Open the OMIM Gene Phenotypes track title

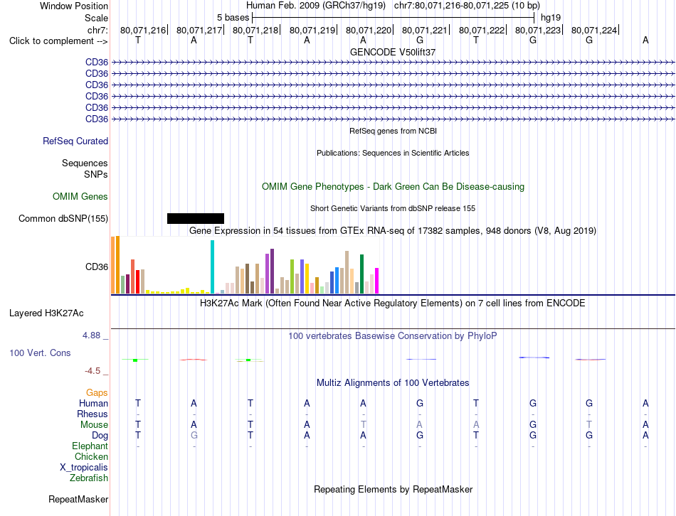pyautogui.click(x=393, y=186)
